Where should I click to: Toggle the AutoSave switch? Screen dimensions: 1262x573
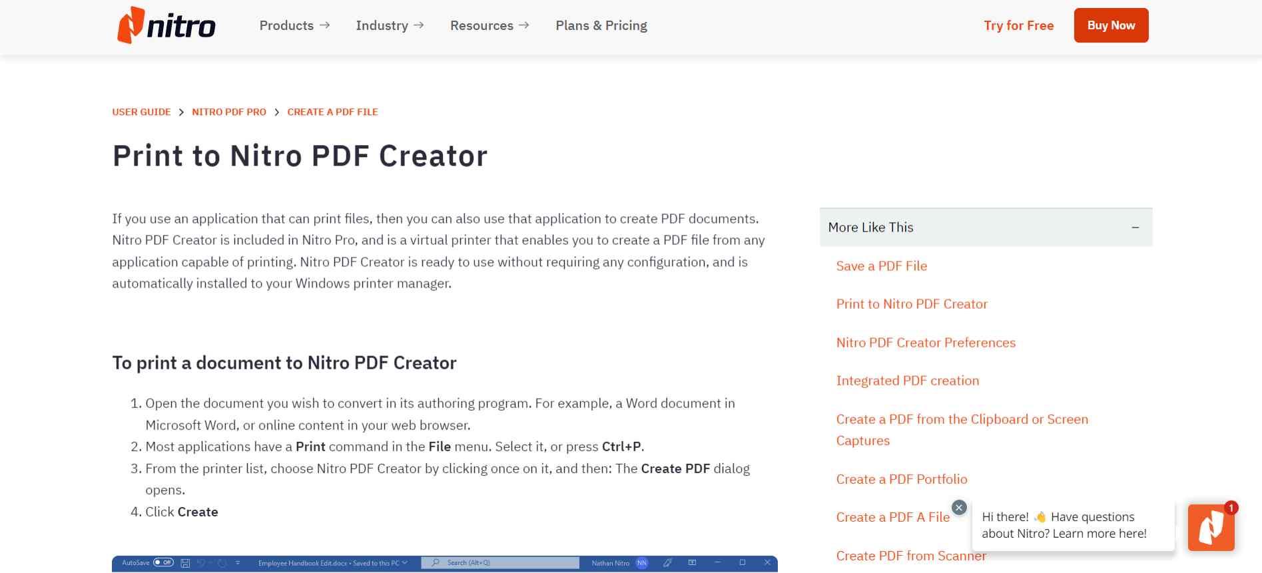[x=163, y=563]
